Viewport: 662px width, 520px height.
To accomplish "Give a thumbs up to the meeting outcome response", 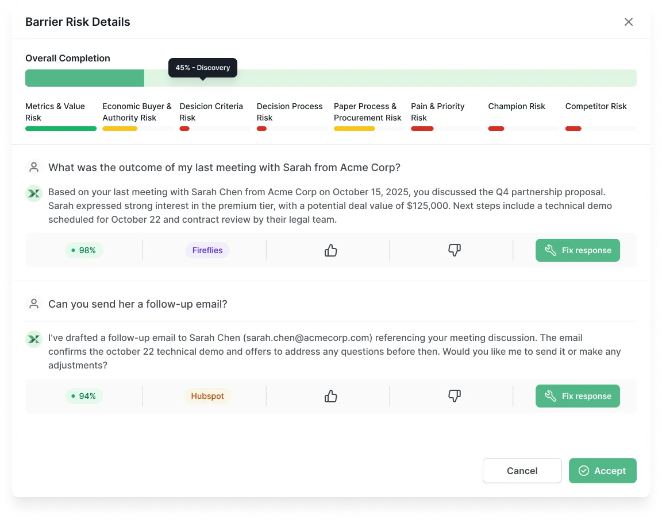I will 330,250.
